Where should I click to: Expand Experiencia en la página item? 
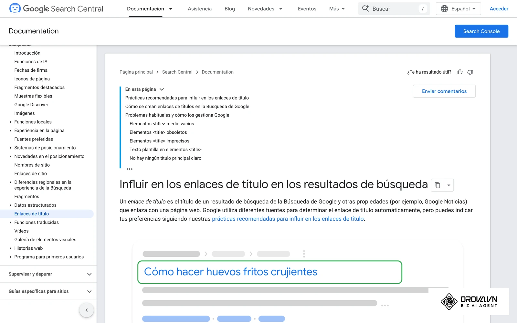tap(10, 130)
